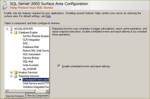Image resolution: width=150 pixels, height=99 pixels.
Task: Open the Help link for default settings
Action: click(48, 16)
